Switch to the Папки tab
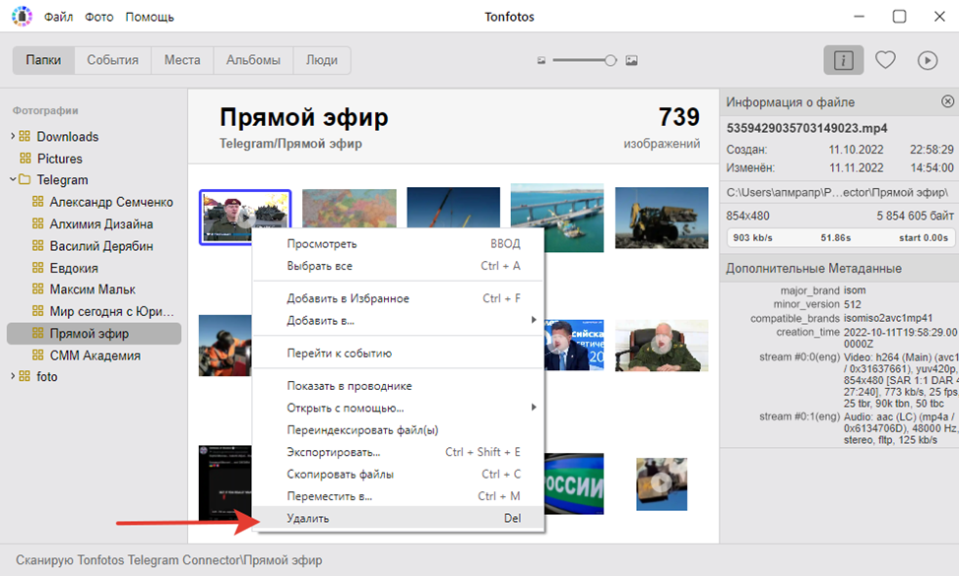 (x=43, y=60)
